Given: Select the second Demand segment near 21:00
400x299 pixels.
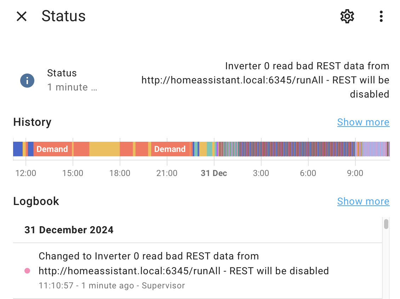Looking at the screenshot, I should point(170,149).
